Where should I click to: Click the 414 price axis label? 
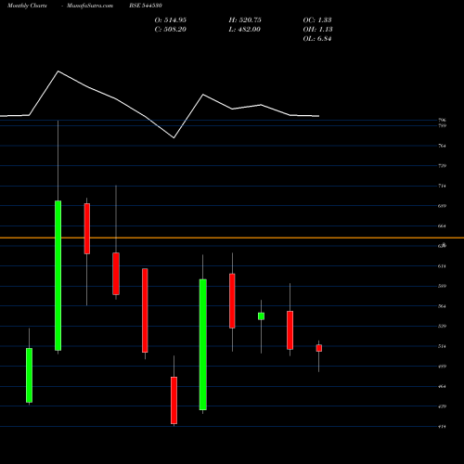[442, 427]
